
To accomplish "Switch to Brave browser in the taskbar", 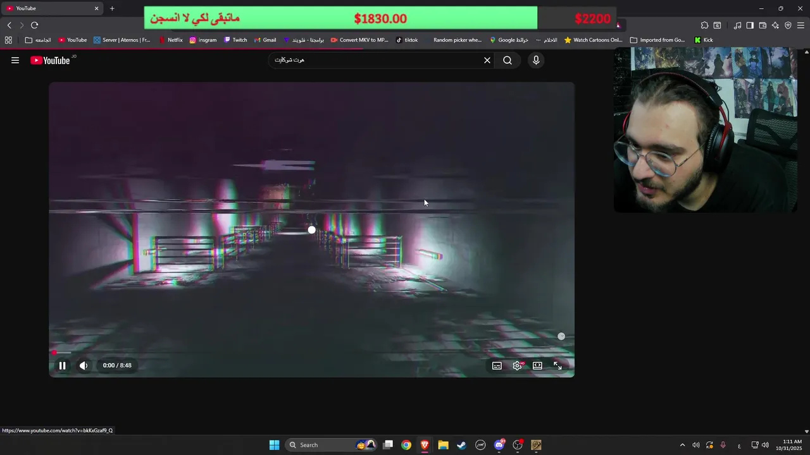I will click(x=425, y=445).
